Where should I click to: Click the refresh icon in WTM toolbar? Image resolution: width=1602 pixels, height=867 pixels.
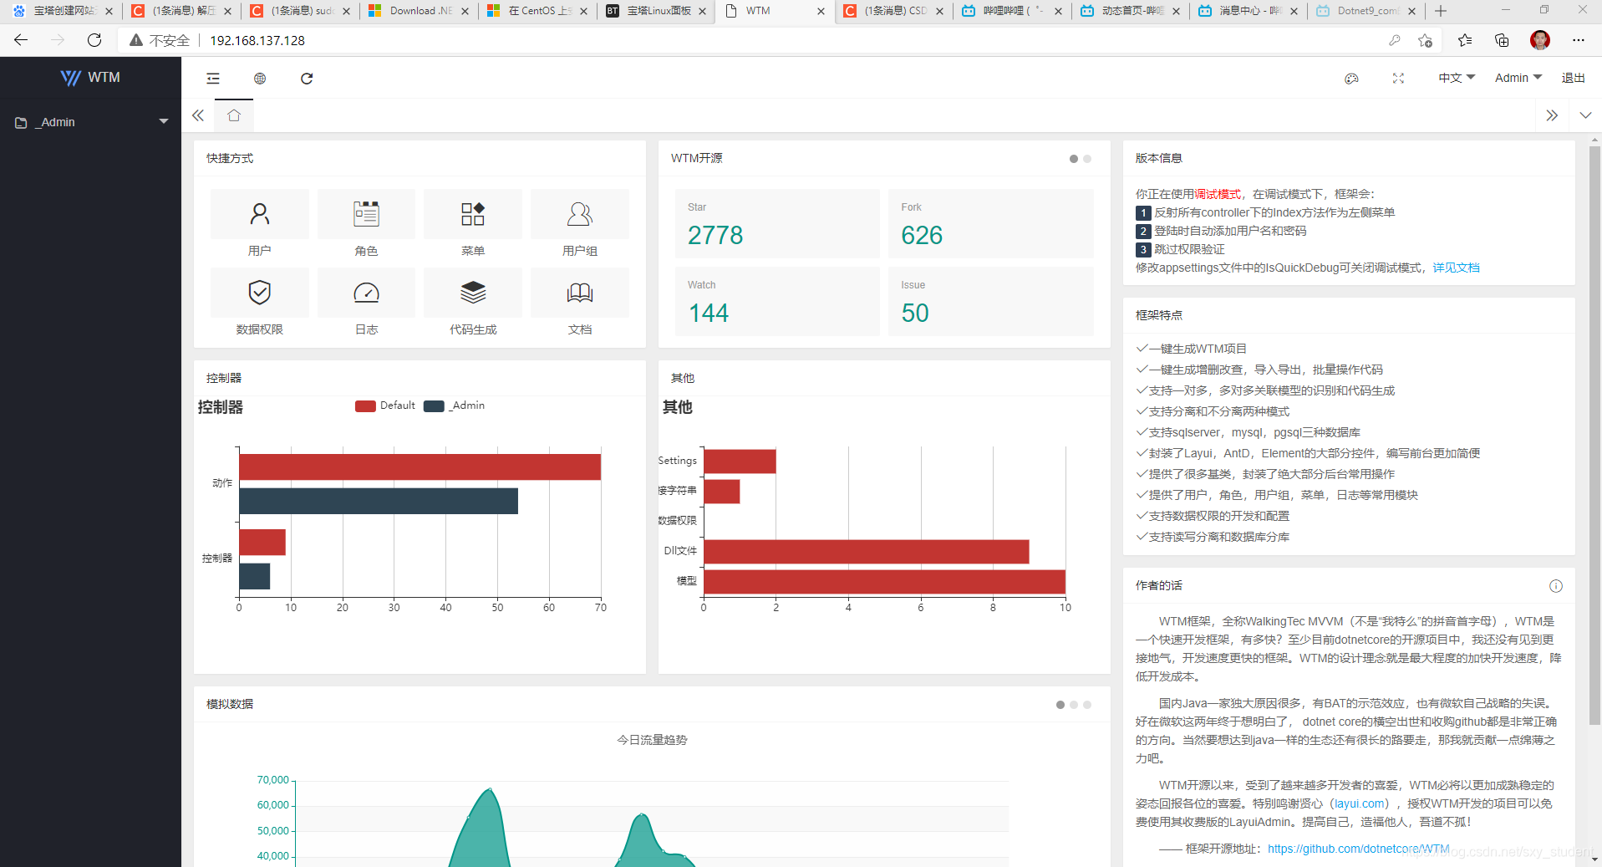pyautogui.click(x=307, y=79)
